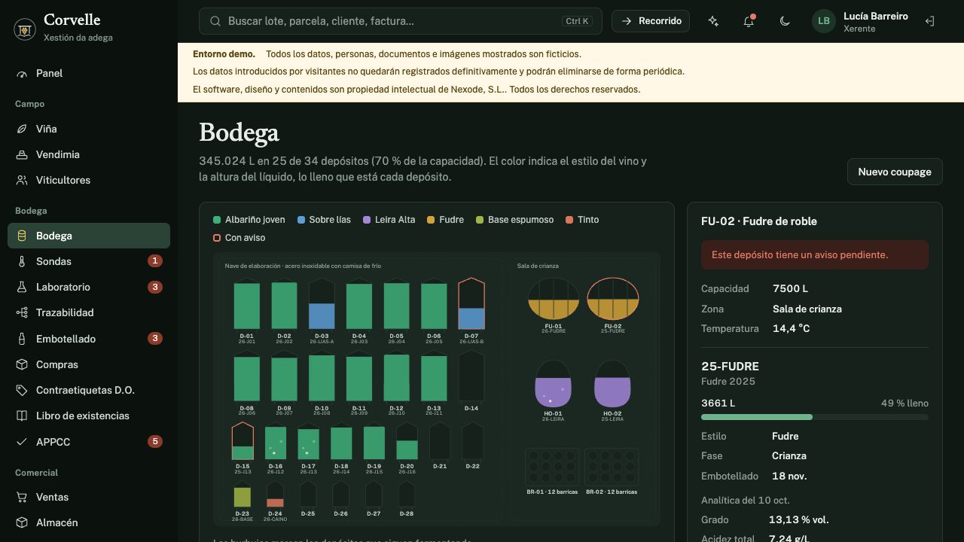Open the Viña section

[x=89, y=129]
